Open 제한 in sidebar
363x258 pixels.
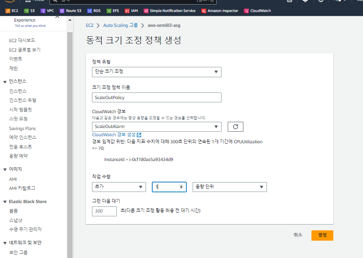tap(14, 69)
